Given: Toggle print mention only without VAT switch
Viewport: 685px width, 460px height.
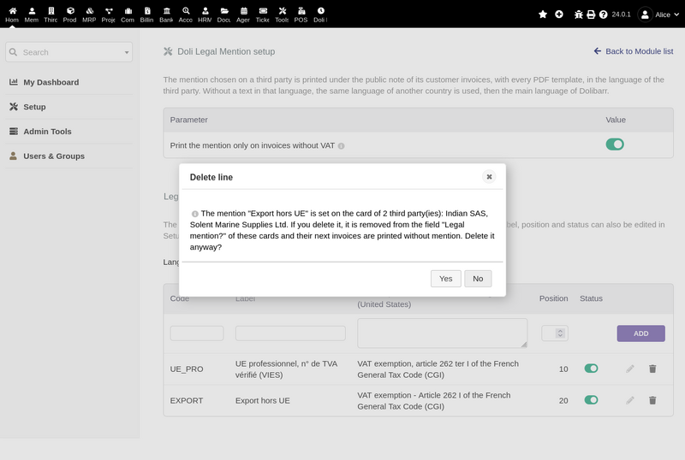Looking at the screenshot, I should pos(615,144).
